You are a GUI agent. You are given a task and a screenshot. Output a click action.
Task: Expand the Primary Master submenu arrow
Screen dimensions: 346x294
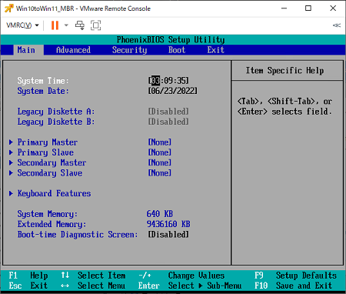pyautogui.click(x=11, y=142)
